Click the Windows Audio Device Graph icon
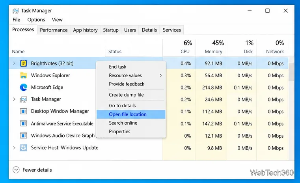300x183 pixels. [x=24, y=136]
